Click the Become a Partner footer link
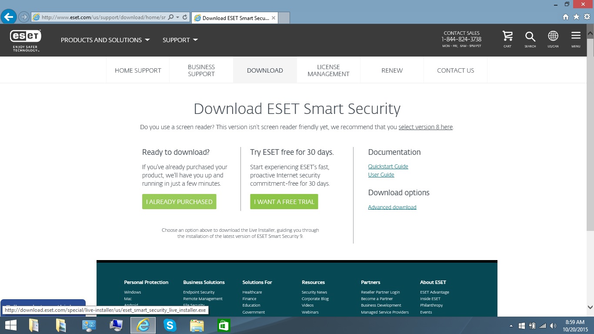The height and width of the screenshot is (334, 594). coord(377,299)
